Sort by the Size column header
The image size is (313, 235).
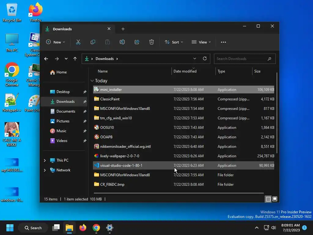[x=257, y=71]
